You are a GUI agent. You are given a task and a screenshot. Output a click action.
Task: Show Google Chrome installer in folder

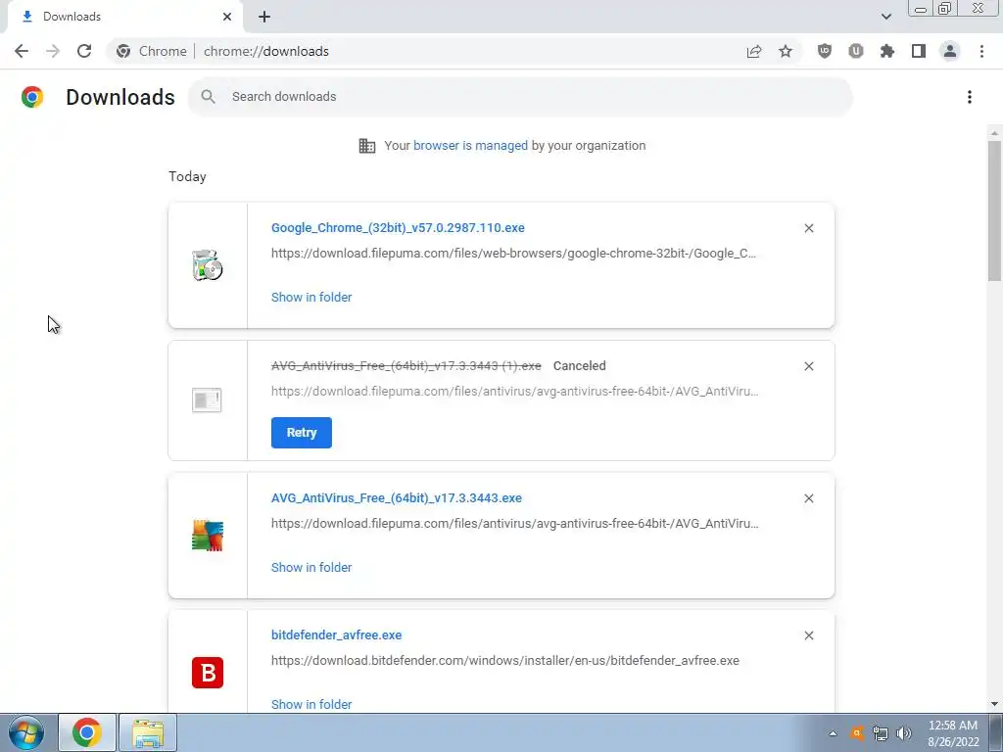pyautogui.click(x=311, y=297)
